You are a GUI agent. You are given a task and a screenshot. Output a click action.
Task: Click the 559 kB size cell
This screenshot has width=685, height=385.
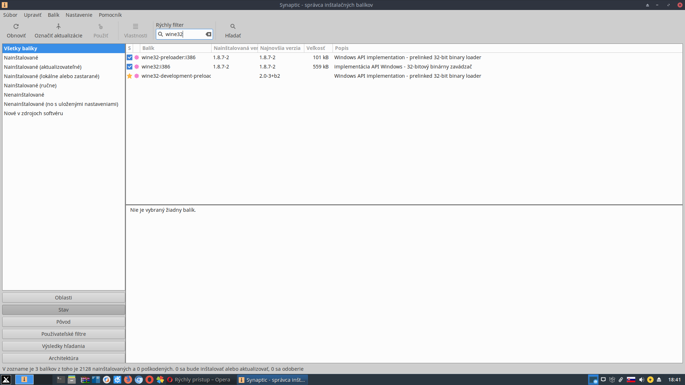320,67
